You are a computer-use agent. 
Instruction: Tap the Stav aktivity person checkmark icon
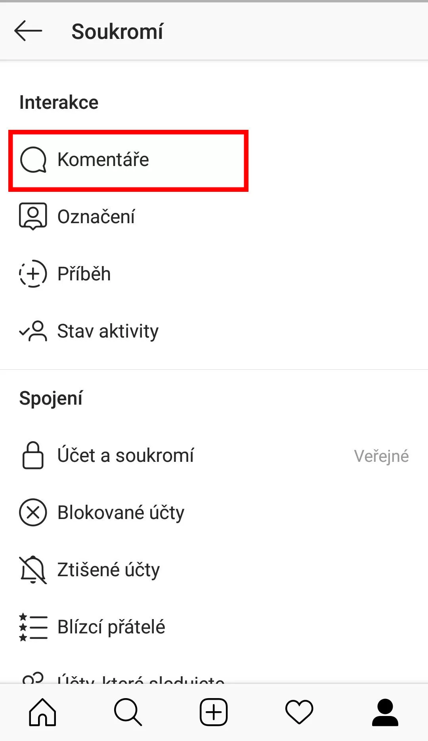(33, 331)
